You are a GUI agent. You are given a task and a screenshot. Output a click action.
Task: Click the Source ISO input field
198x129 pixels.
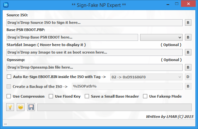[95, 23]
